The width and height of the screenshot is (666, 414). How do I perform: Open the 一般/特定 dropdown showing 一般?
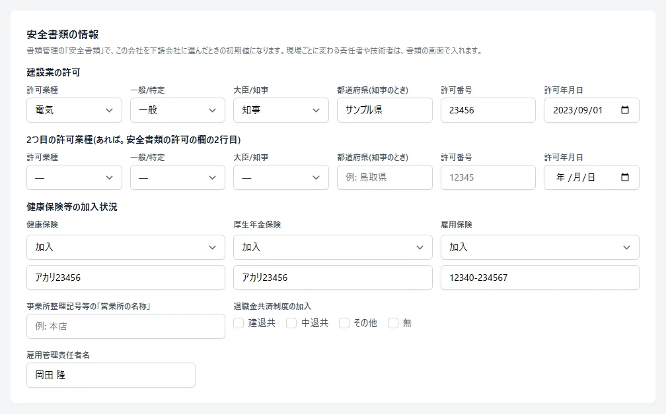(178, 110)
